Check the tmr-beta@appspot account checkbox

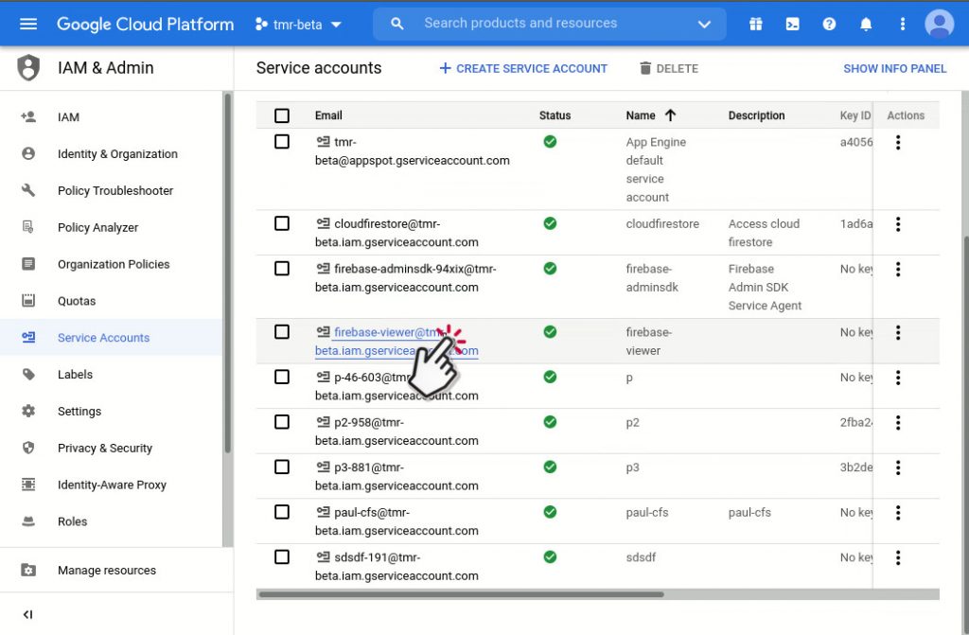click(282, 142)
